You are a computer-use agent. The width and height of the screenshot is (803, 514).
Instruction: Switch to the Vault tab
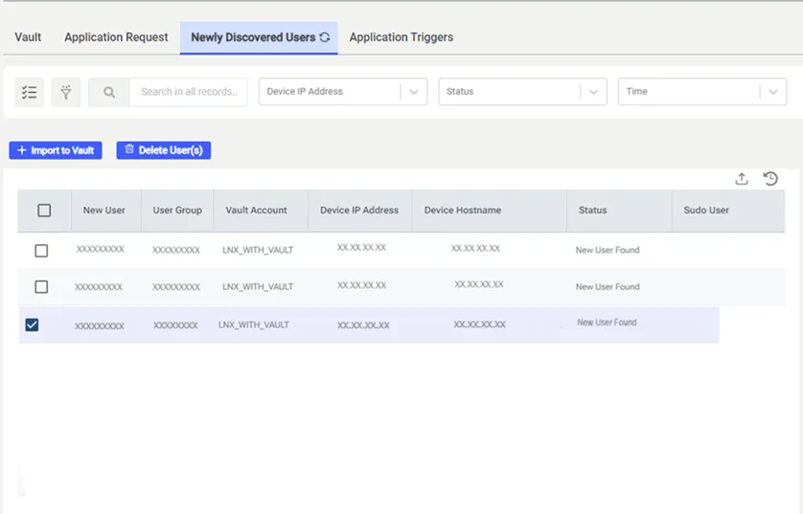pos(28,37)
